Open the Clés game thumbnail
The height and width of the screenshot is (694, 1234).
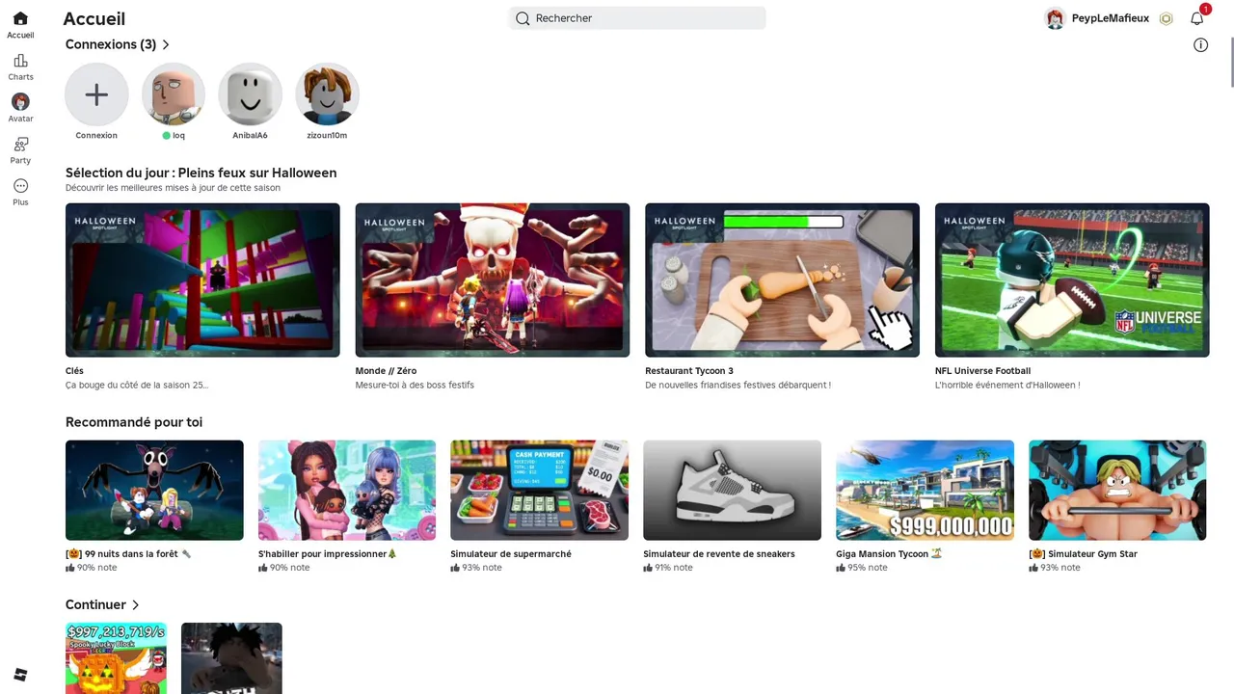click(202, 280)
